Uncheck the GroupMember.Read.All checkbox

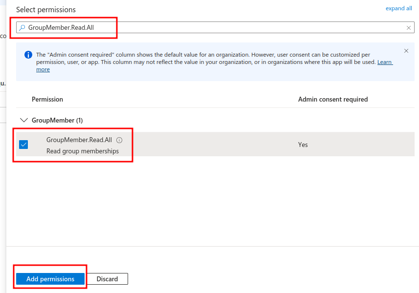pyautogui.click(x=23, y=145)
